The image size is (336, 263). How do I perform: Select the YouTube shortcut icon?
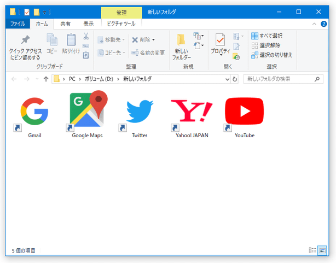244,111
